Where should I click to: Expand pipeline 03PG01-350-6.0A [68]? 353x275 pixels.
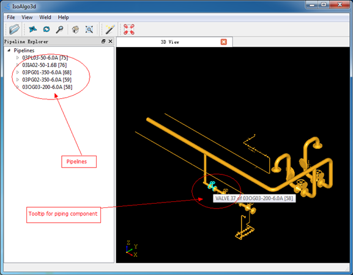(18, 72)
